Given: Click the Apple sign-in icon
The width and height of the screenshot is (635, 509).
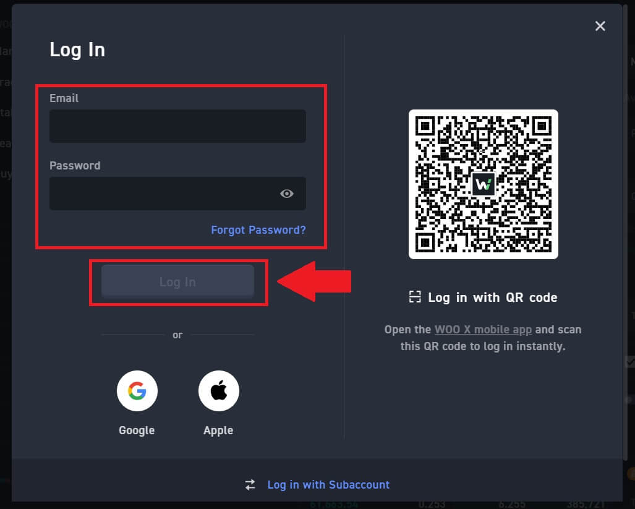Looking at the screenshot, I should coord(218,391).
